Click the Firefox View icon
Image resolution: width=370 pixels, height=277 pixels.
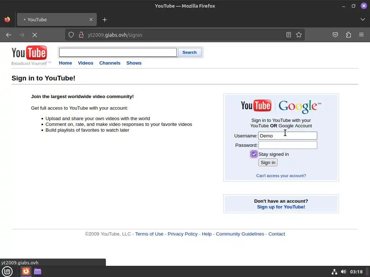(x=7, y=19)
